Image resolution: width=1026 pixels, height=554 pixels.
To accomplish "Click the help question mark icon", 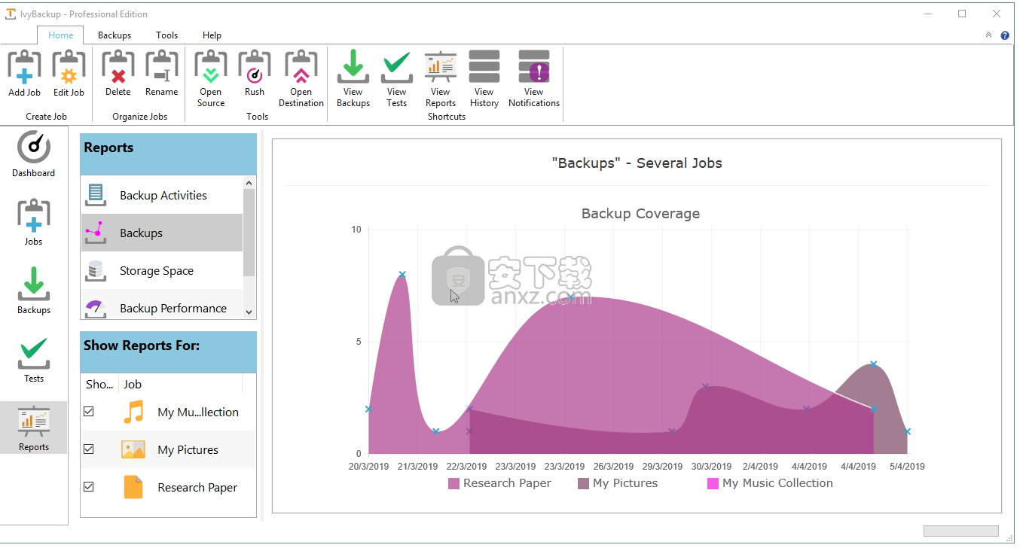I will 1005,35.
